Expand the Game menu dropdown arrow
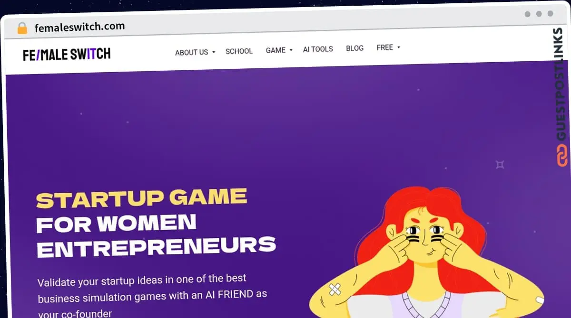Screen dimensions: 571x318 pyautogui.click(x=291, y=50)
